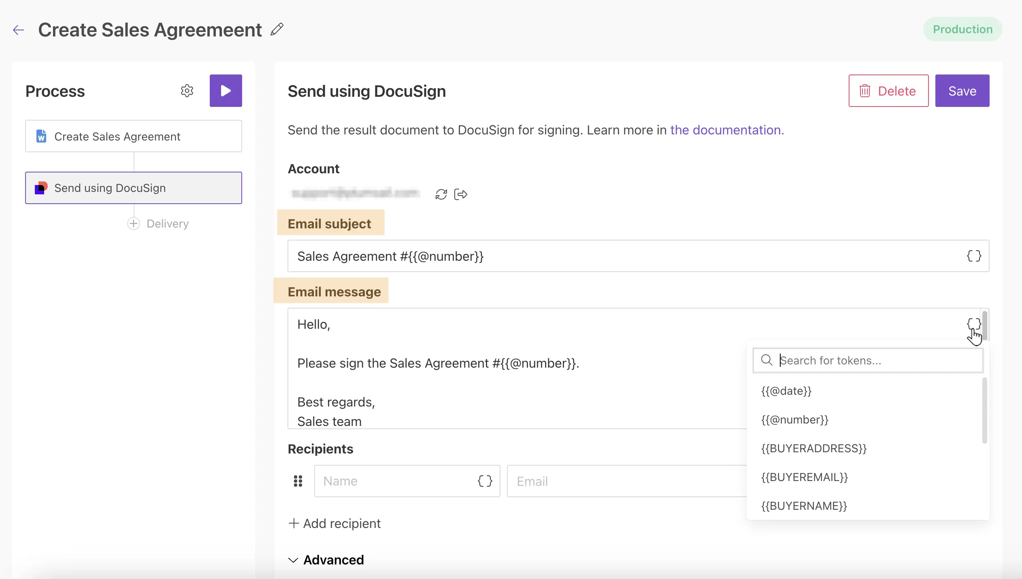Click the Word document icon in process step
1022x579 pixels.
point(41,136)
